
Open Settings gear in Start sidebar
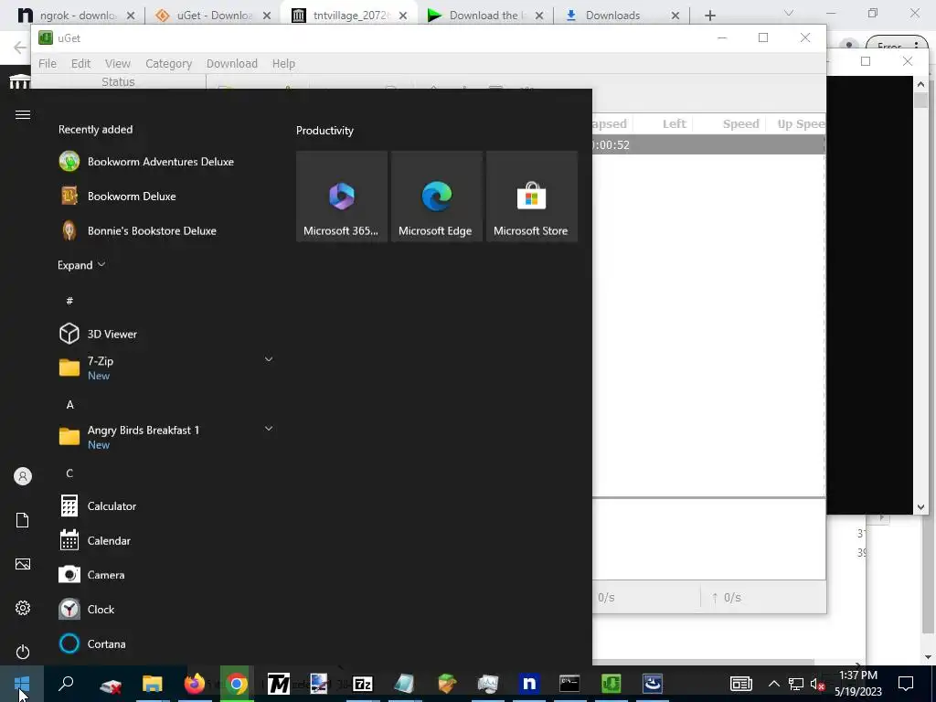point(23,608)
